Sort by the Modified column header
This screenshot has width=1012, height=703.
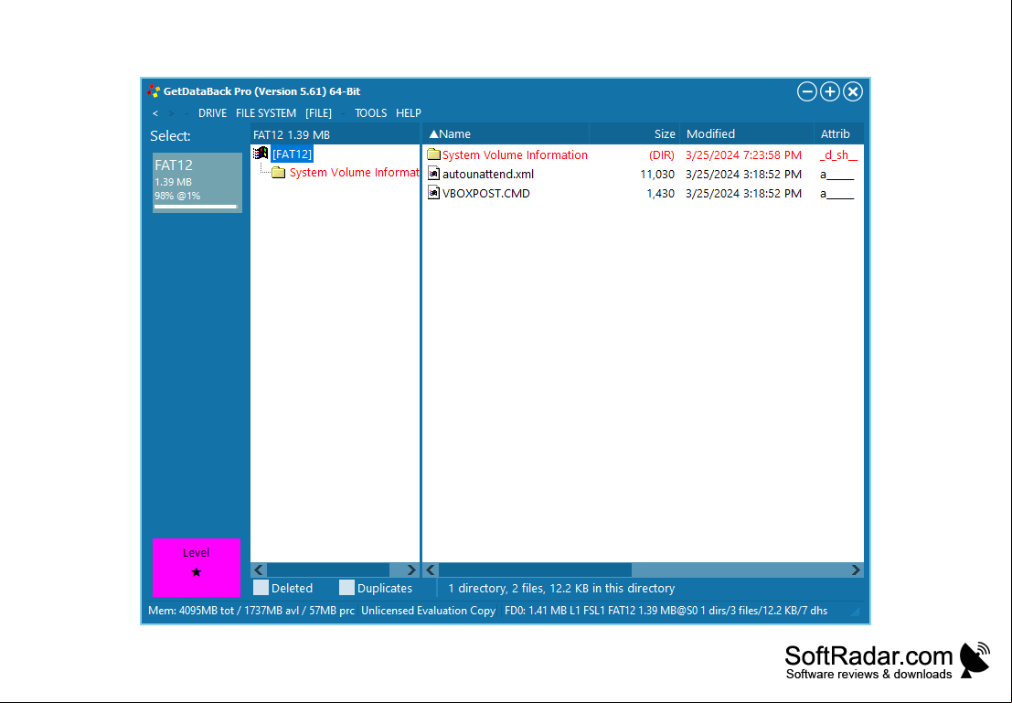[x=747, y=133]
